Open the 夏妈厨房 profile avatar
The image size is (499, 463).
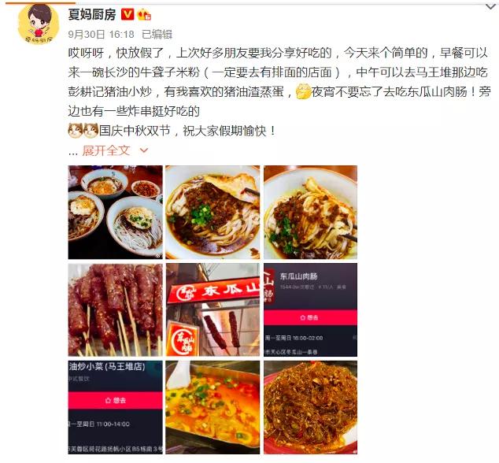tap(39, 24)
